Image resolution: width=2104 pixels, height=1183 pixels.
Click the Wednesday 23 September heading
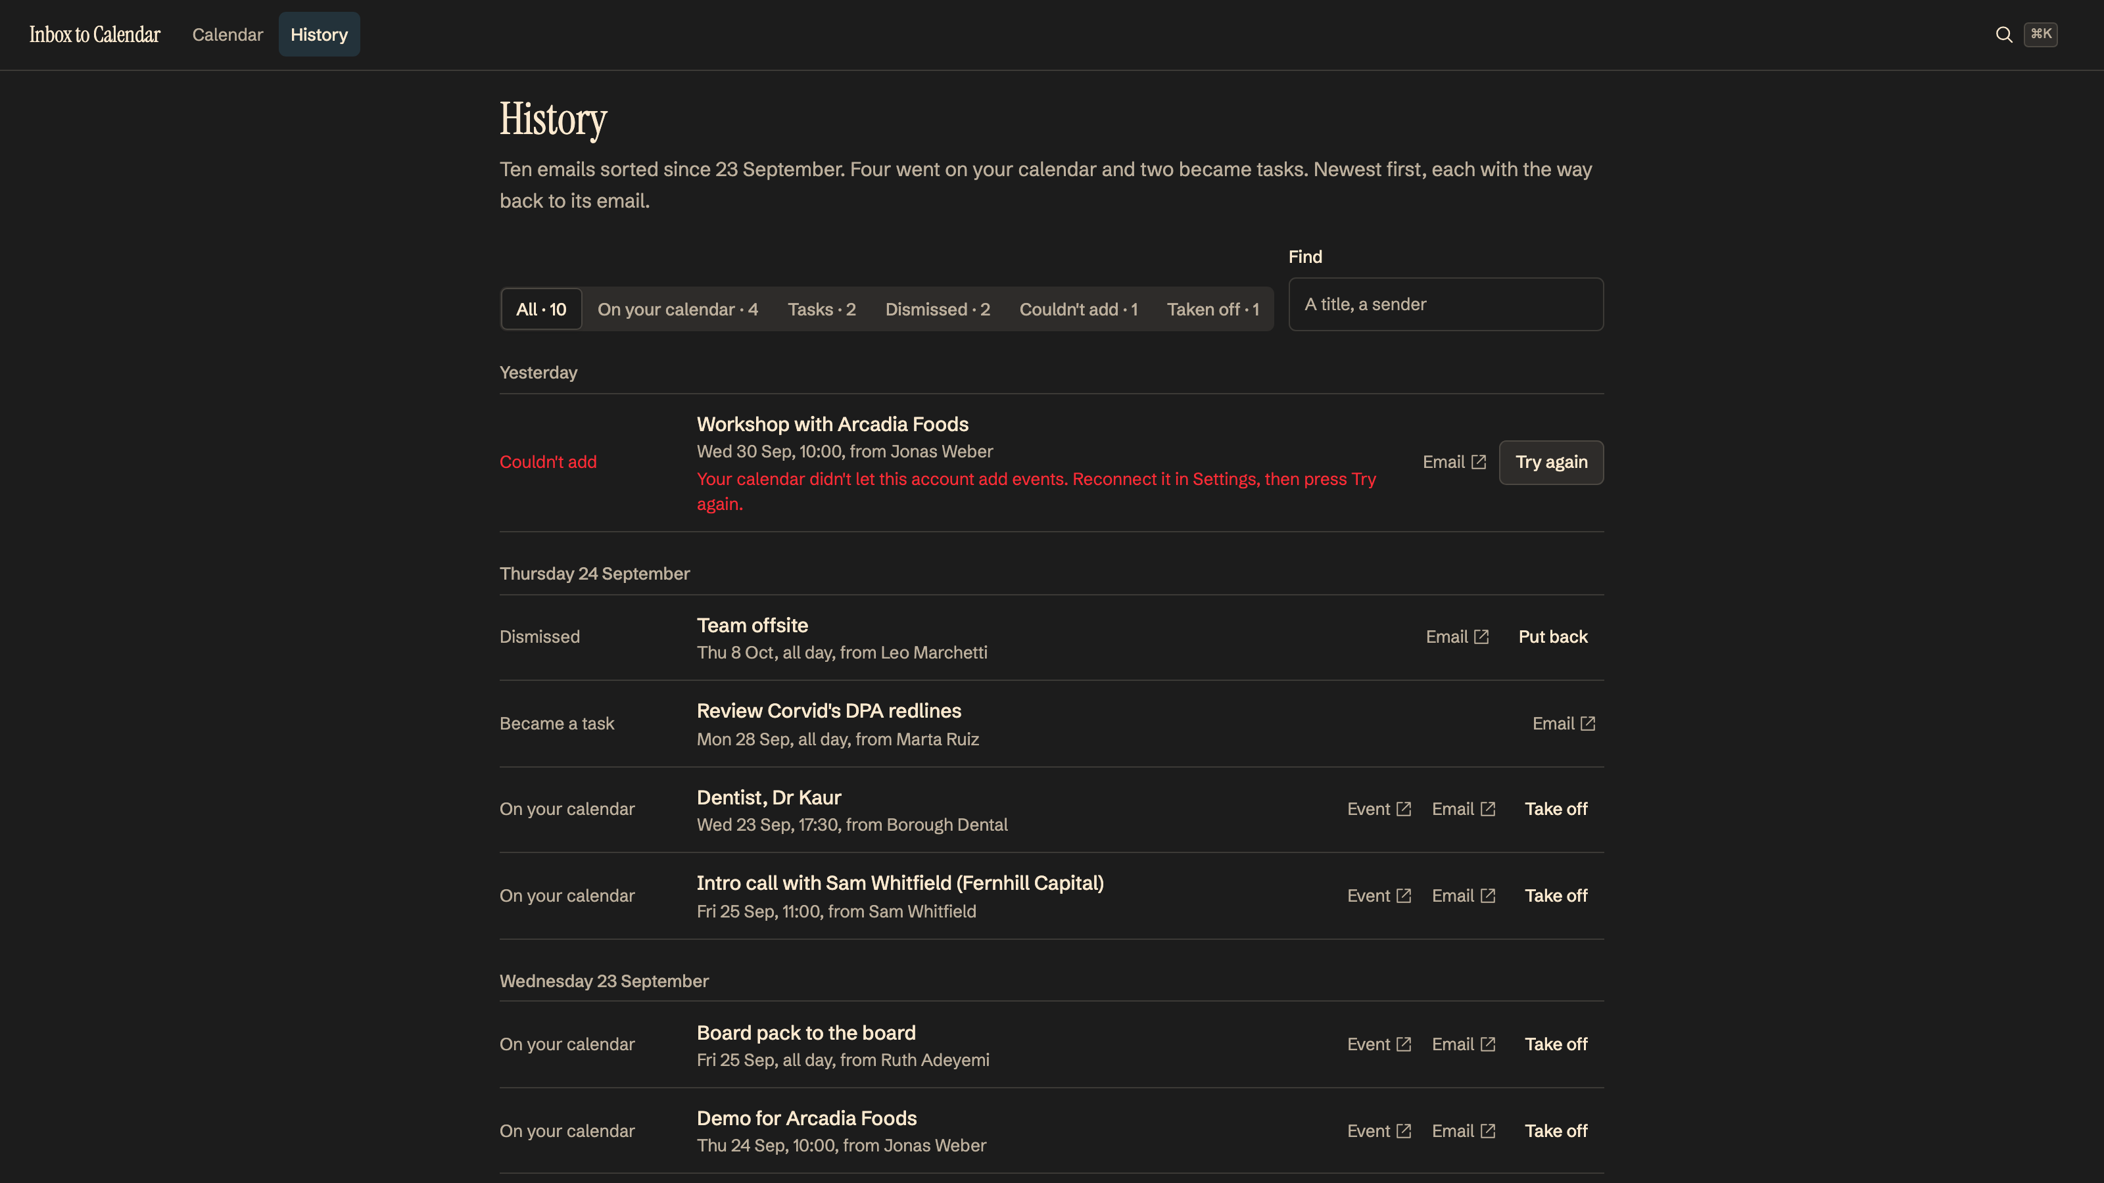pos(604,981)
